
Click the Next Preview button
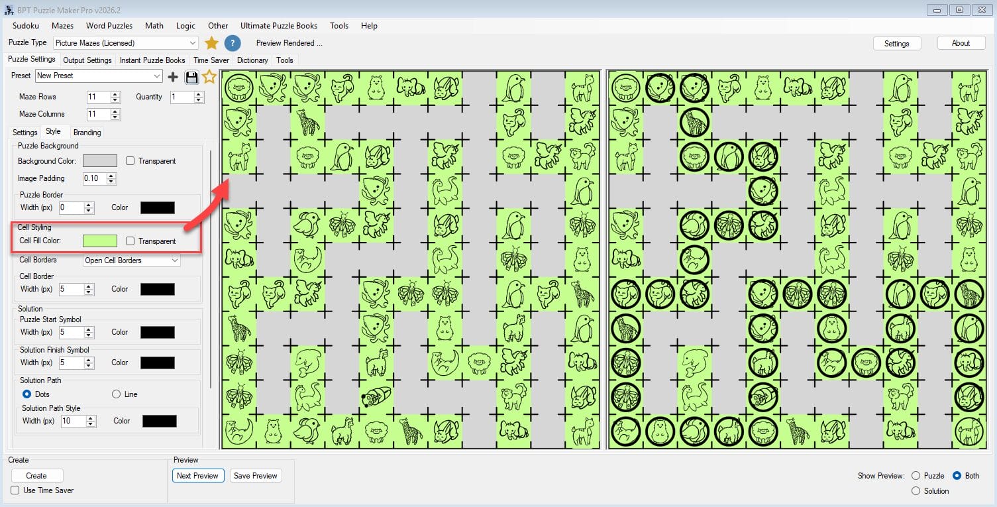tap(197, 476)
